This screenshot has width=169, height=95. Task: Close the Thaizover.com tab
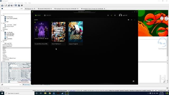click(35, 9)
